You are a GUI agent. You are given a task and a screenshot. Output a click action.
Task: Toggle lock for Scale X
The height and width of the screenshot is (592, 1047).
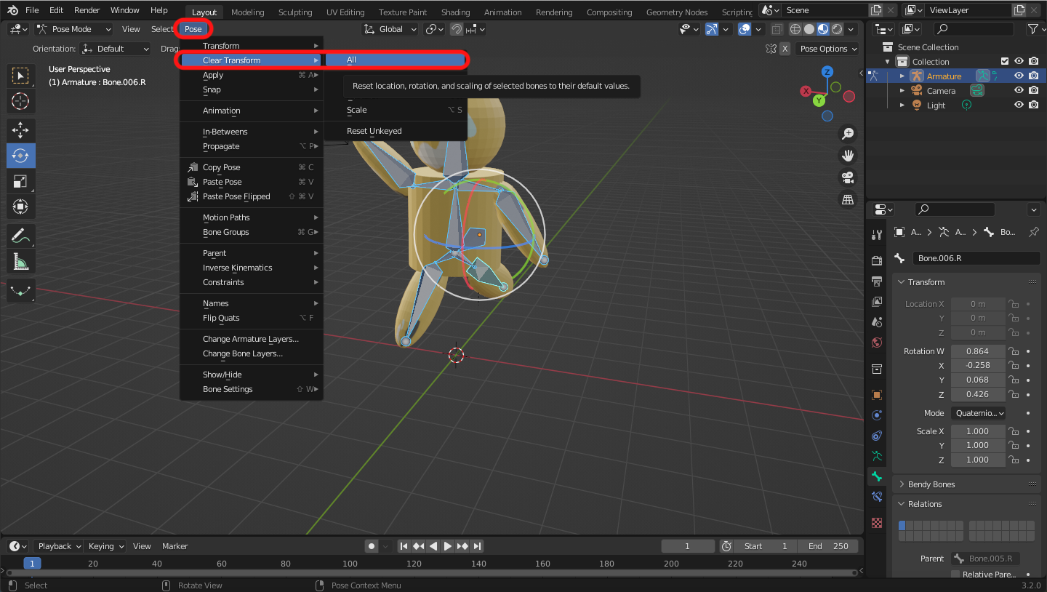[x=1014, y=431]
